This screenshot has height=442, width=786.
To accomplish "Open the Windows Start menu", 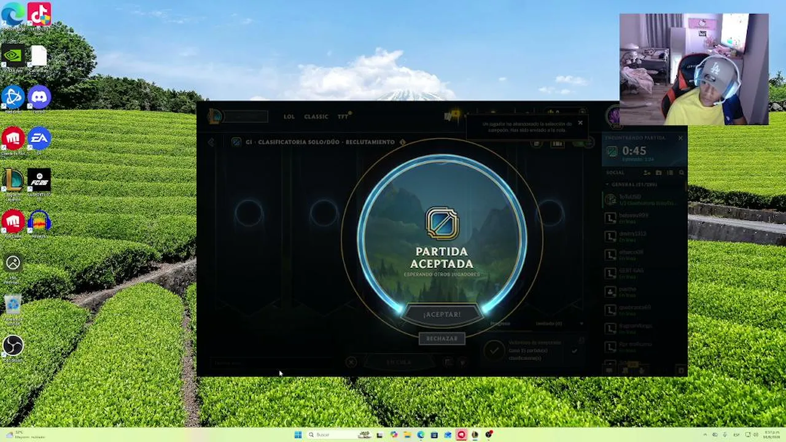I will [298, 435].
